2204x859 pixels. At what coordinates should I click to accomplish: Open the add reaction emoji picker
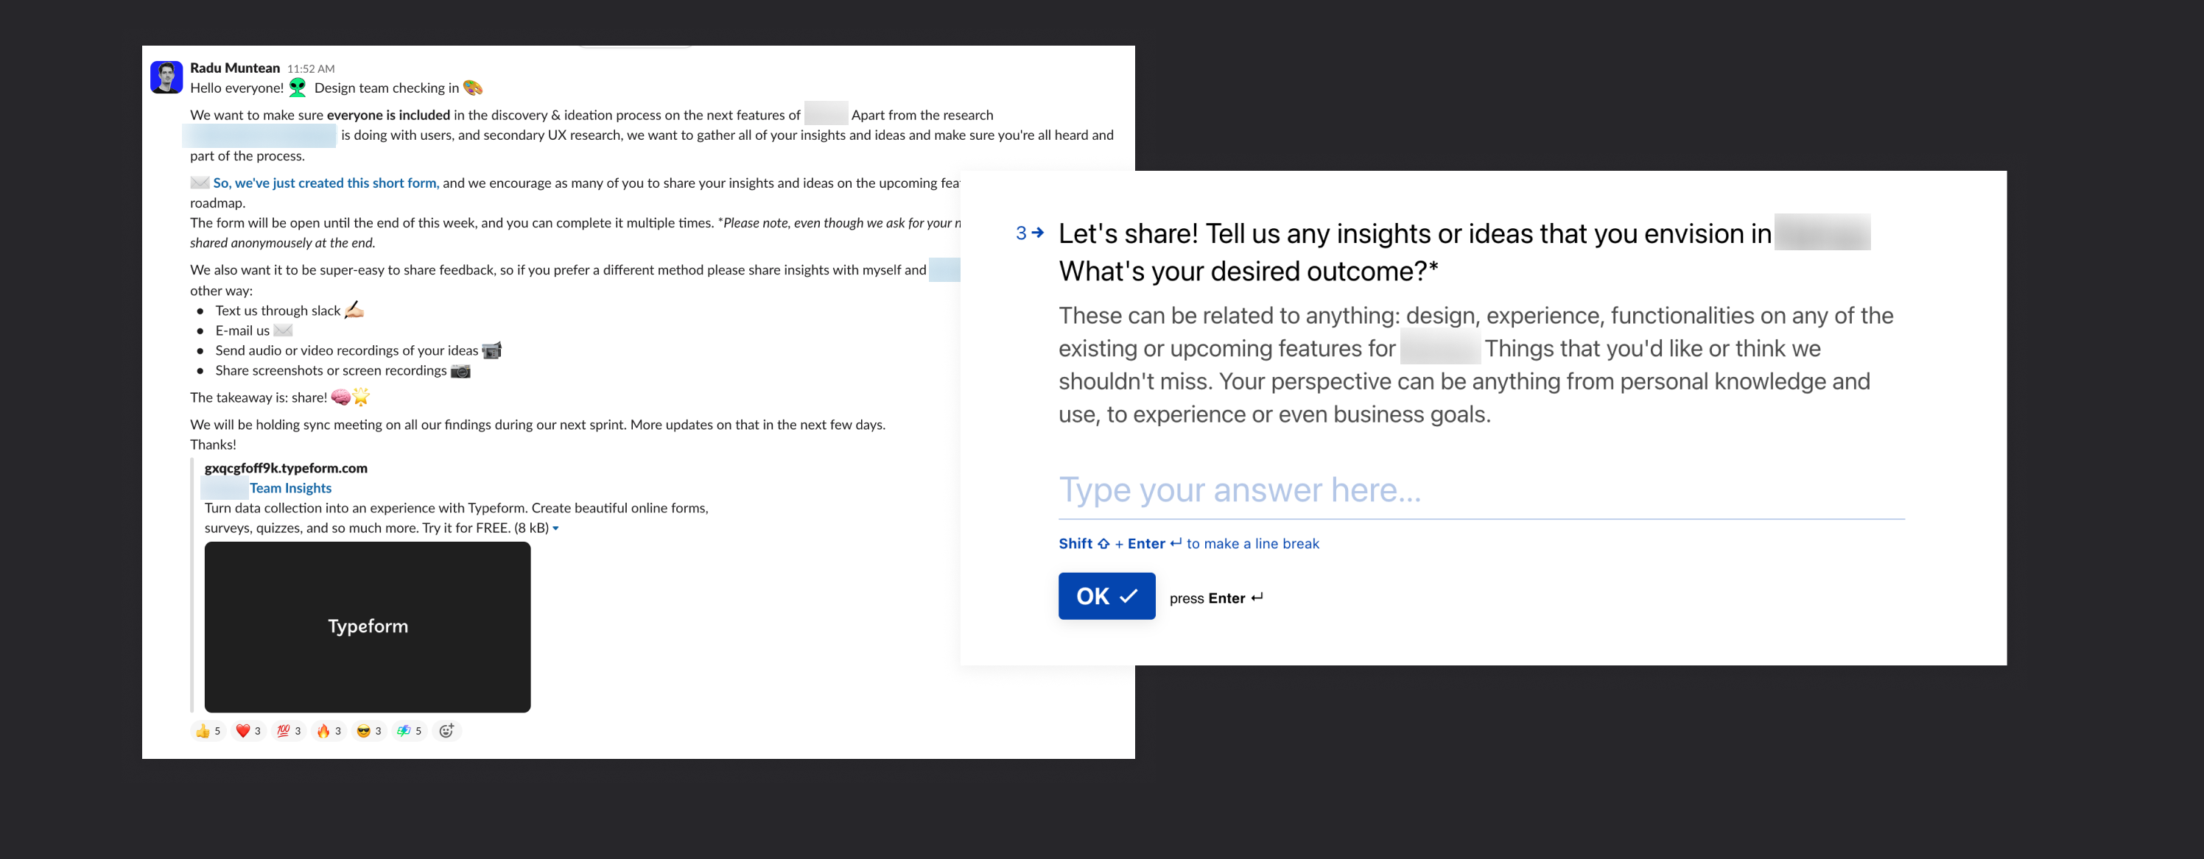click(446, 731)
